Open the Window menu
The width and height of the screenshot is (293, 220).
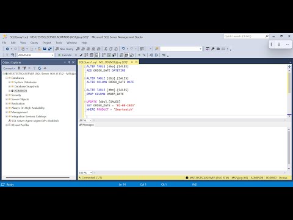71,43
